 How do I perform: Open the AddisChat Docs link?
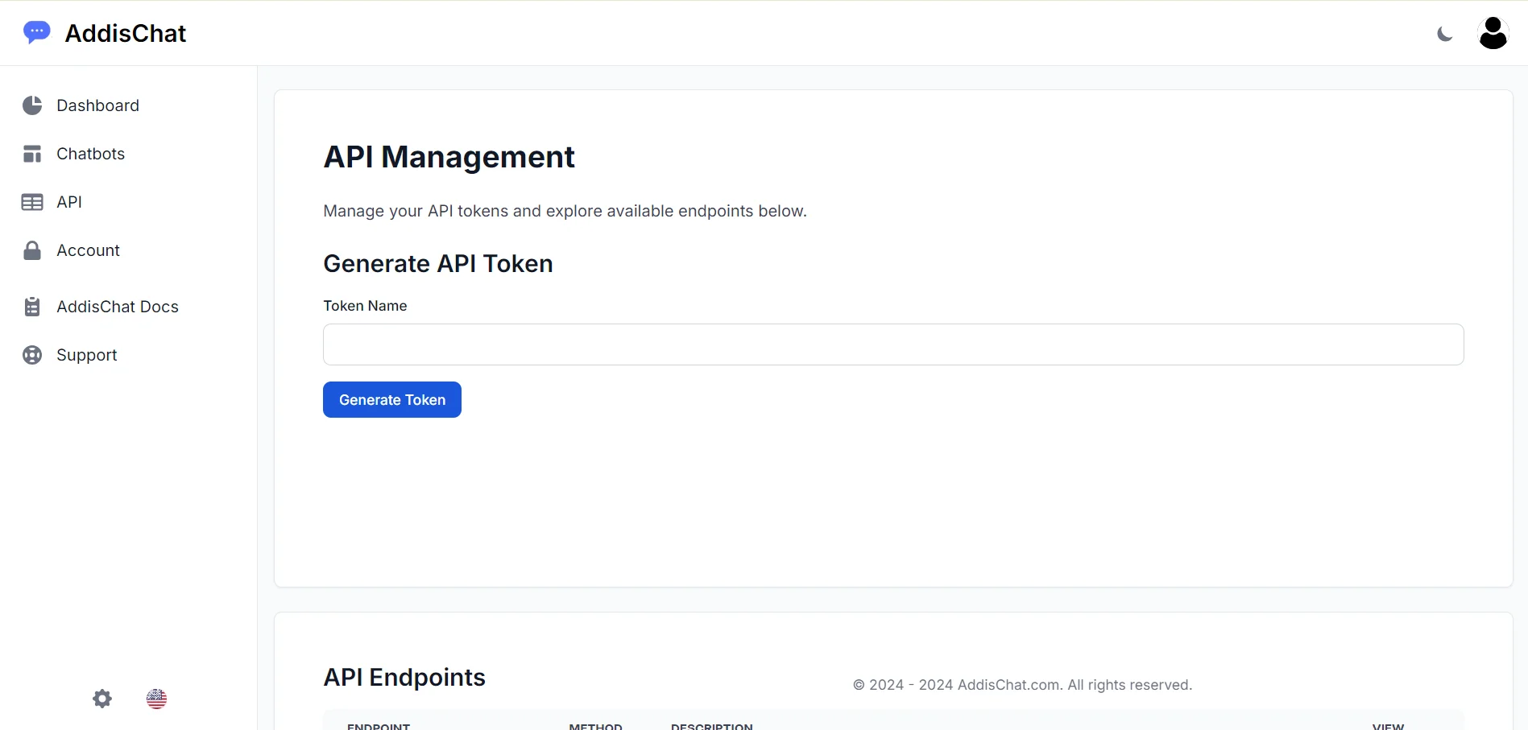(x=118, y=307)
